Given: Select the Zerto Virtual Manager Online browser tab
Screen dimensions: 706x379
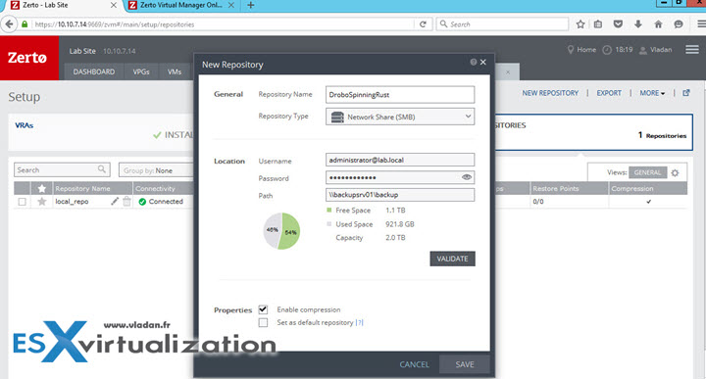Looking at the screenshot, I should (181, 6).
